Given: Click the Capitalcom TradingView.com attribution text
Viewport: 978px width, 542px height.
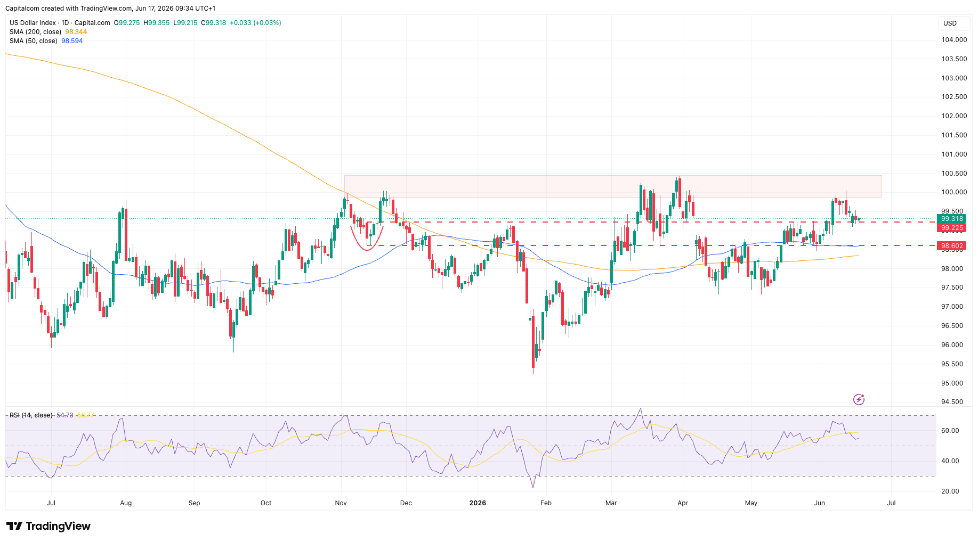Looking at the screenshot, I should coord(110,9).
